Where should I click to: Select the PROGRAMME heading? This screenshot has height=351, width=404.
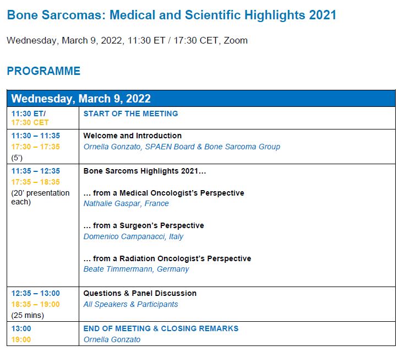coord(43,71)
